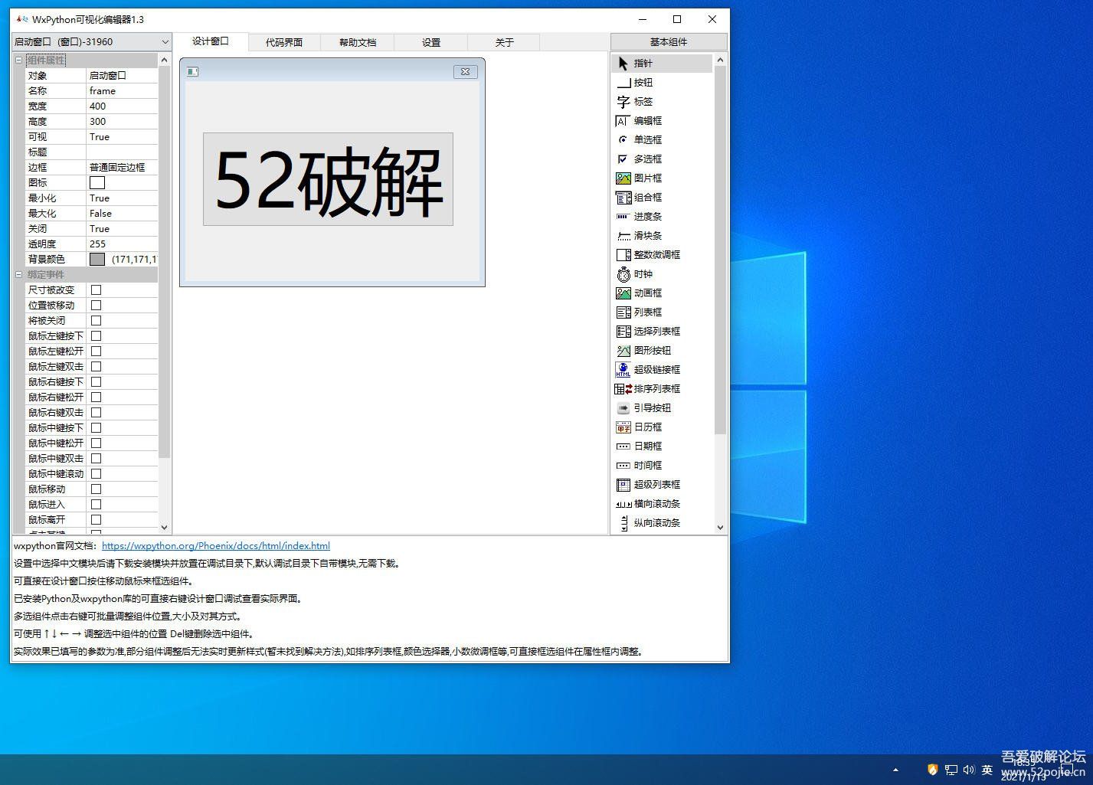The width and height of the screenshot is (1093, 785).
Task: Check the 鼠标左键松开 event box
Action: [x=97, y=352]
